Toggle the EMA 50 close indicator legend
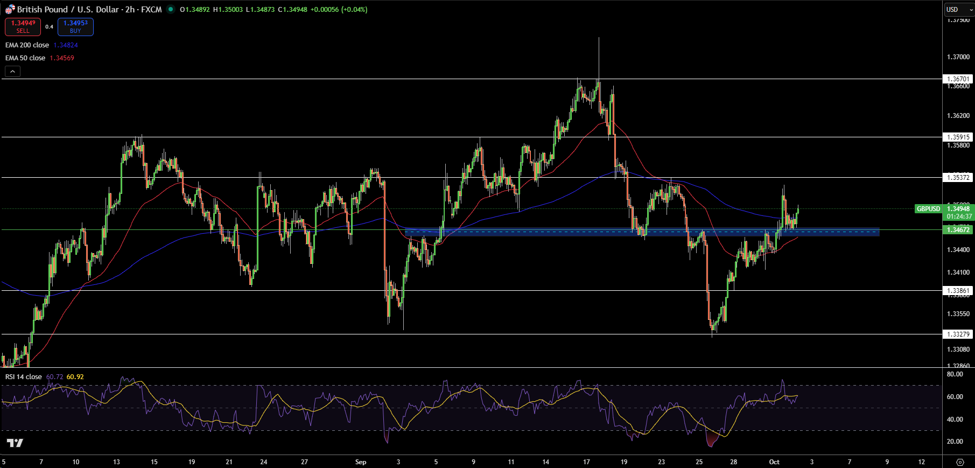 click(x=25, y=58)
